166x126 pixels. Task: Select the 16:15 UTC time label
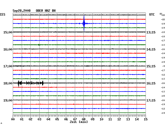point(151,83)
